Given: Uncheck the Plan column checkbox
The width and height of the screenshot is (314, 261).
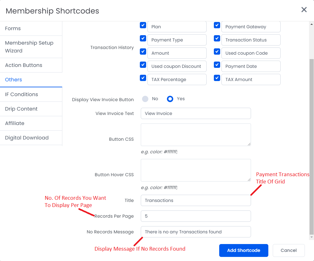Looking at the screenshot, I should 143,25.
